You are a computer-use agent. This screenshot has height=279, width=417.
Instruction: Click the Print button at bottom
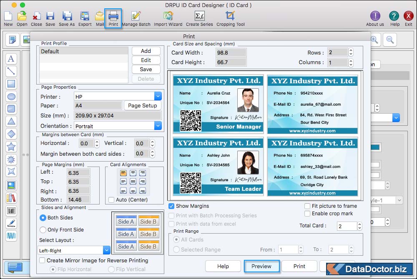[299, 266]
